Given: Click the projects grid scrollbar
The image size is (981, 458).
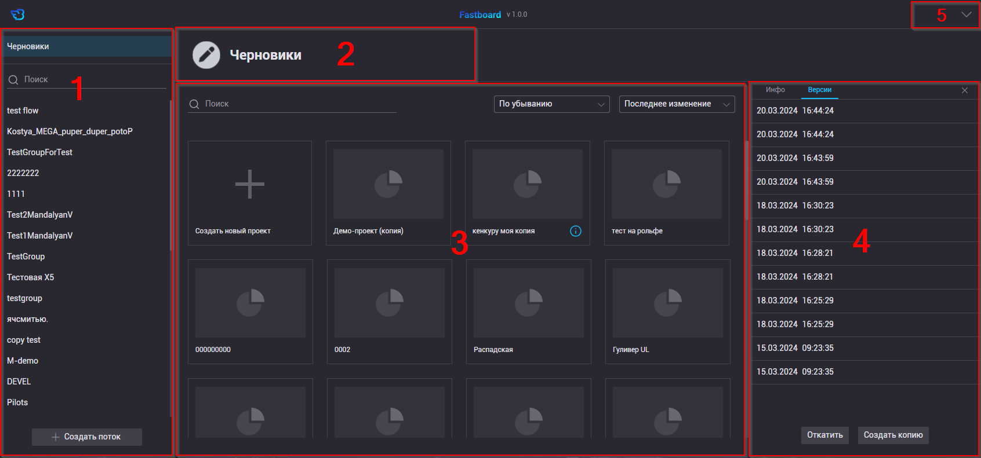Looking at the screenshot, I should click(x=747, y=180).
